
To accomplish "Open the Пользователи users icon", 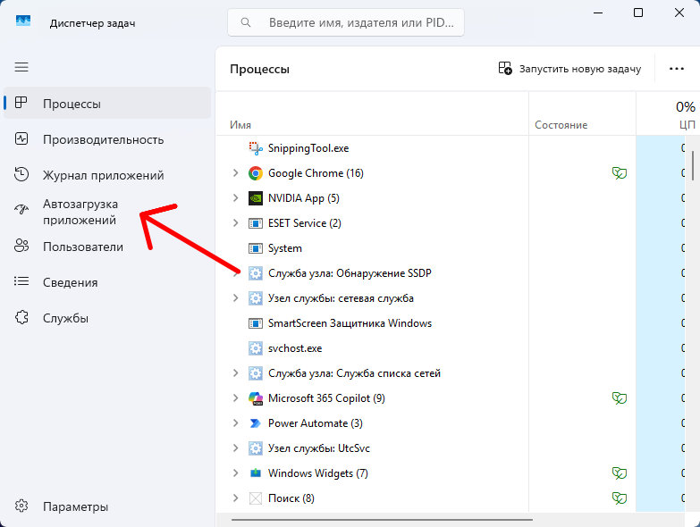I will 21,246.
